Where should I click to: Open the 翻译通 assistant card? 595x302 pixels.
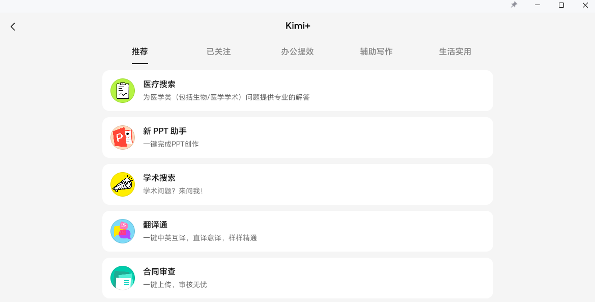(x=297, y=231)
